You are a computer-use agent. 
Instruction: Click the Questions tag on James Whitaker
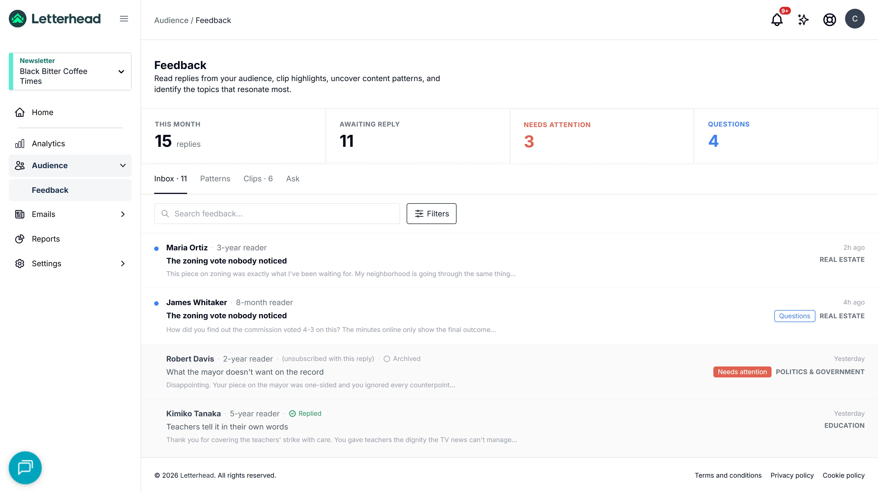point(795,316)
